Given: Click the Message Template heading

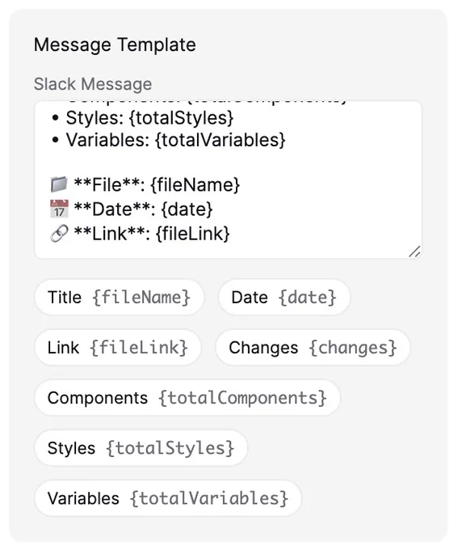Looking at the screenshot, I should 115,45.
